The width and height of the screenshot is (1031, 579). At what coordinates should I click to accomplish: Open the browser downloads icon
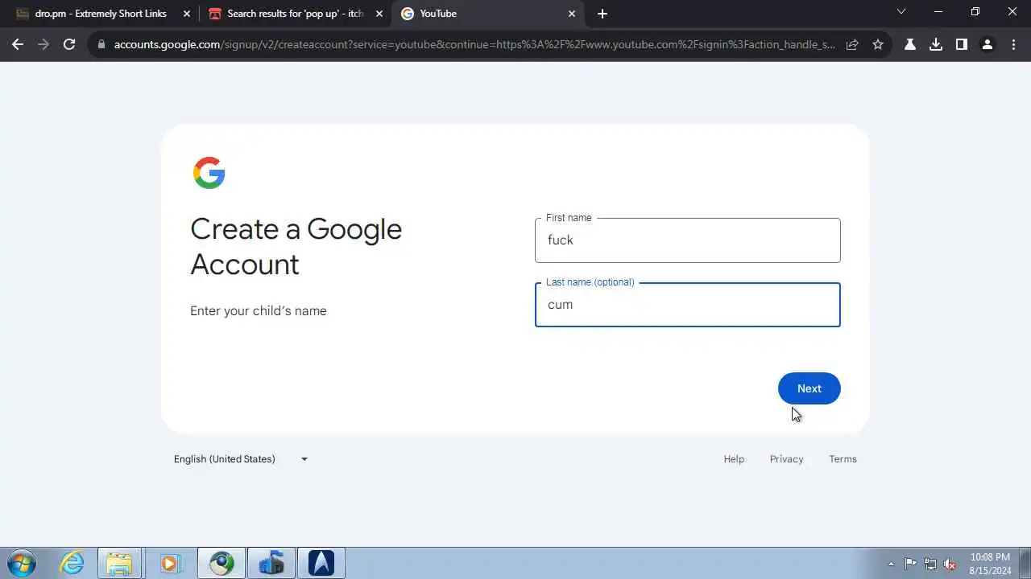936,45
